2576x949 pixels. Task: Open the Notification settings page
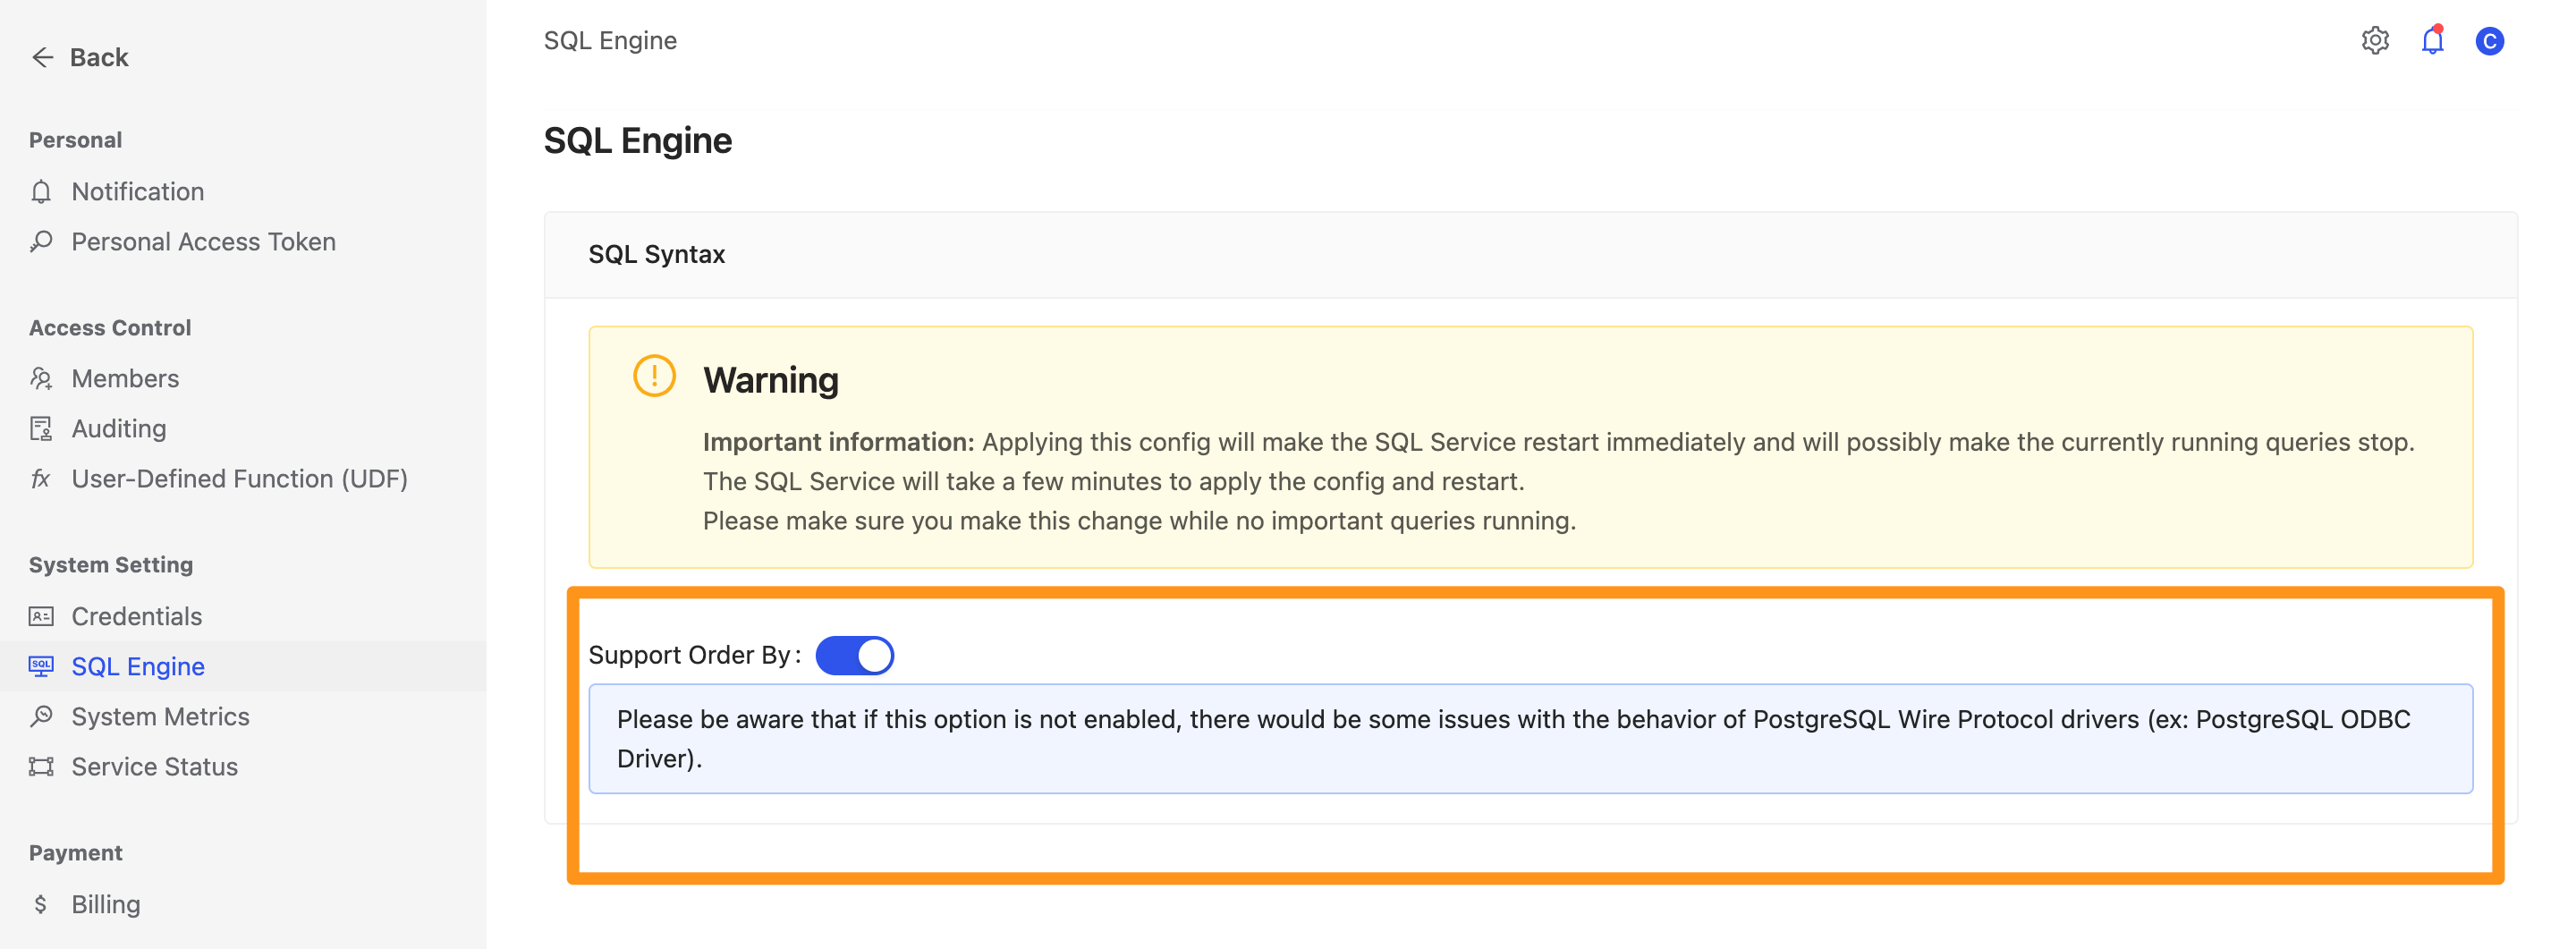point(138,192)
